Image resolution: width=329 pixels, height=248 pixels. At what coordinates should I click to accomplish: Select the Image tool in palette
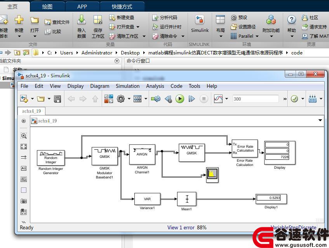coord(24,179)
